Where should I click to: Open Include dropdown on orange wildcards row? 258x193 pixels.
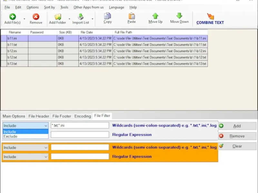point(25,148)
